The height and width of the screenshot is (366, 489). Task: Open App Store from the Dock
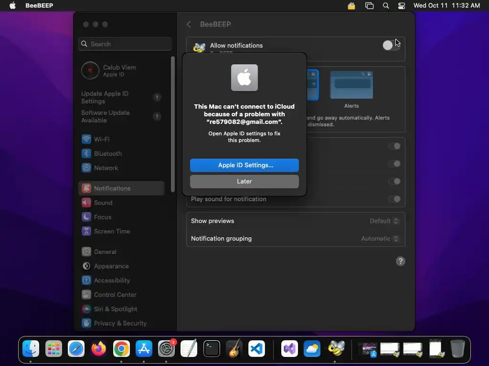point(144,348)
